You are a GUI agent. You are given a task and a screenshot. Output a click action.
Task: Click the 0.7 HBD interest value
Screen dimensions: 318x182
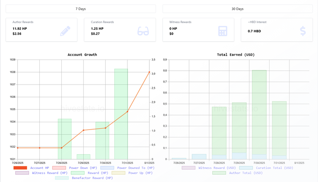tap(254, 31)
